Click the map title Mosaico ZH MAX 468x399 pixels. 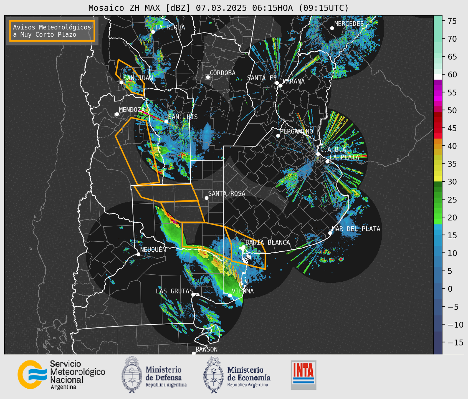coord(218,8)
